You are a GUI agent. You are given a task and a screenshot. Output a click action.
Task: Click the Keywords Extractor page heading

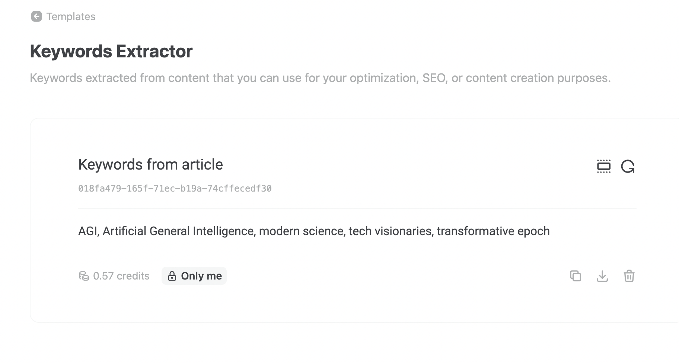coord(111,51)
